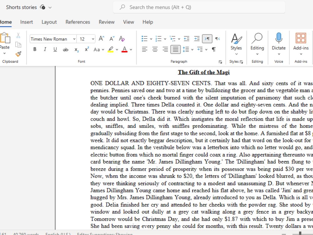Viewport: 313px width, 235px height.
Task: Click the Cut scissors icon
Action: pyautogui.click(x=18, y=36)
